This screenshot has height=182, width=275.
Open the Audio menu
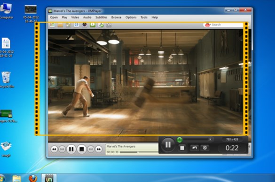pyautogui.click(x=87, y=17)
